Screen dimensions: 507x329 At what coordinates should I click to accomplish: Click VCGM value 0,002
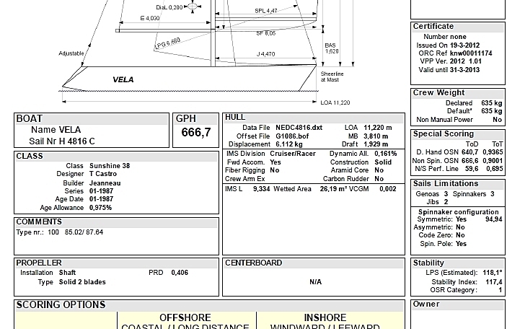point(388,189)
